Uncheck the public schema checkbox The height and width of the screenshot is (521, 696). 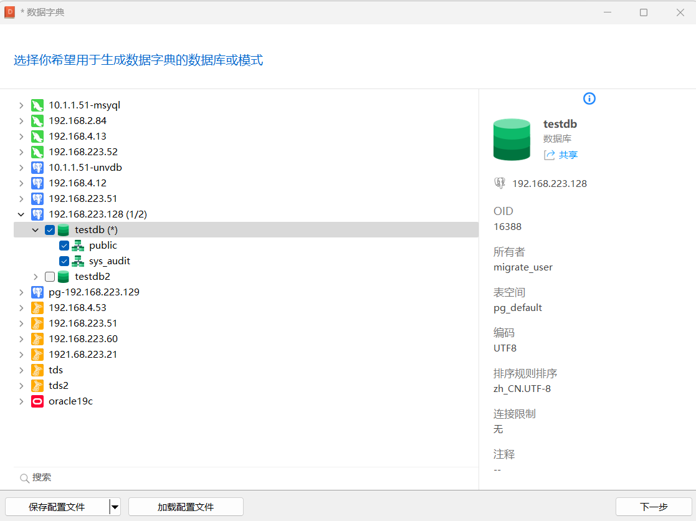pyautogui.click(x=64, y=246)
